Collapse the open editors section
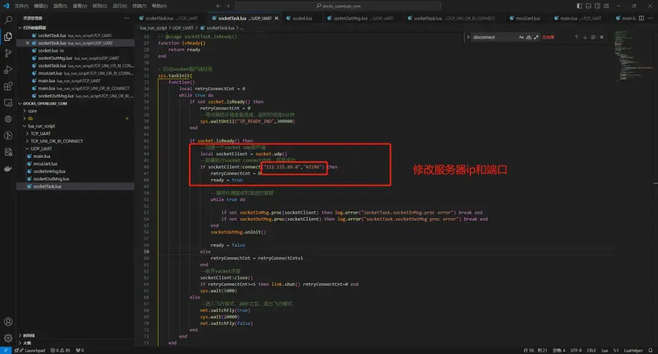This screenshot has width=658, height=354. tap(19, 27)
